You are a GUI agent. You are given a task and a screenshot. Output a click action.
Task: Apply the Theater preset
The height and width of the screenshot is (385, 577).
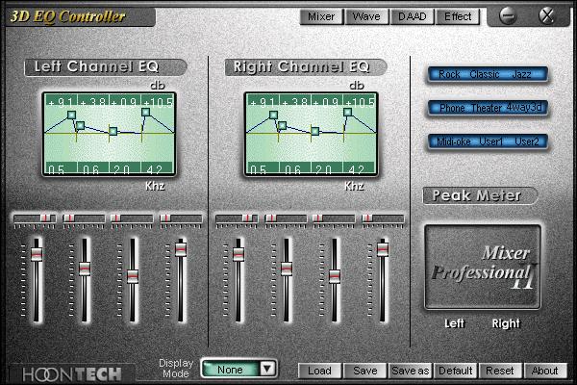486,108
